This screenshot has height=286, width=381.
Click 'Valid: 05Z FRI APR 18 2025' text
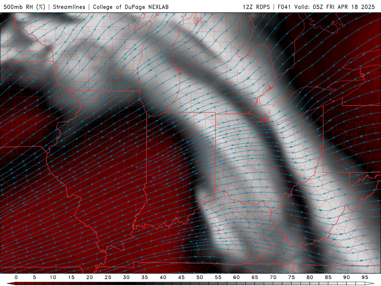coord(335,7)
